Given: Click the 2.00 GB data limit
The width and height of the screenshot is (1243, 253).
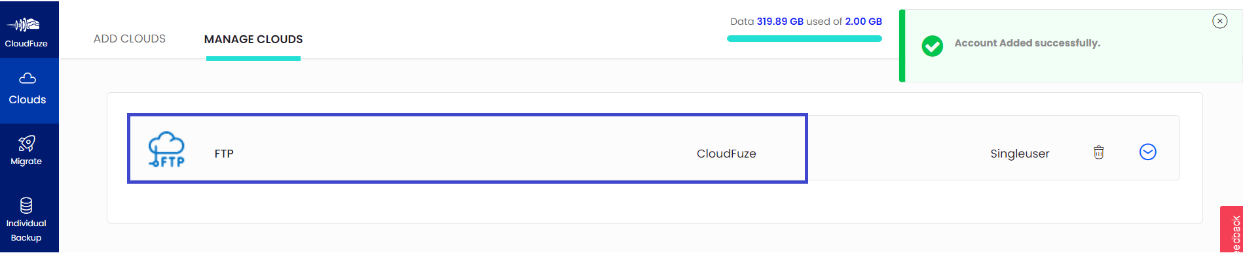Looking at the screenshot, I should click(863, 22).
